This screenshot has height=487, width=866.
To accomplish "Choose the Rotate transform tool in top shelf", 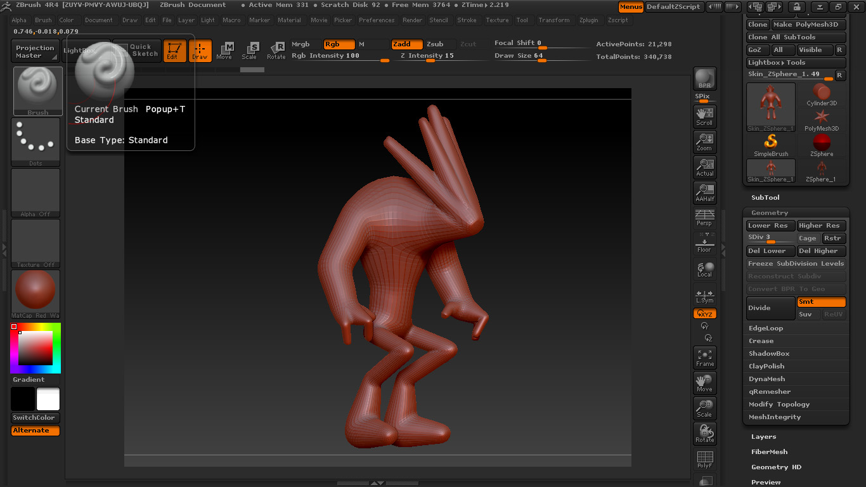I will (x=276, y=51).
